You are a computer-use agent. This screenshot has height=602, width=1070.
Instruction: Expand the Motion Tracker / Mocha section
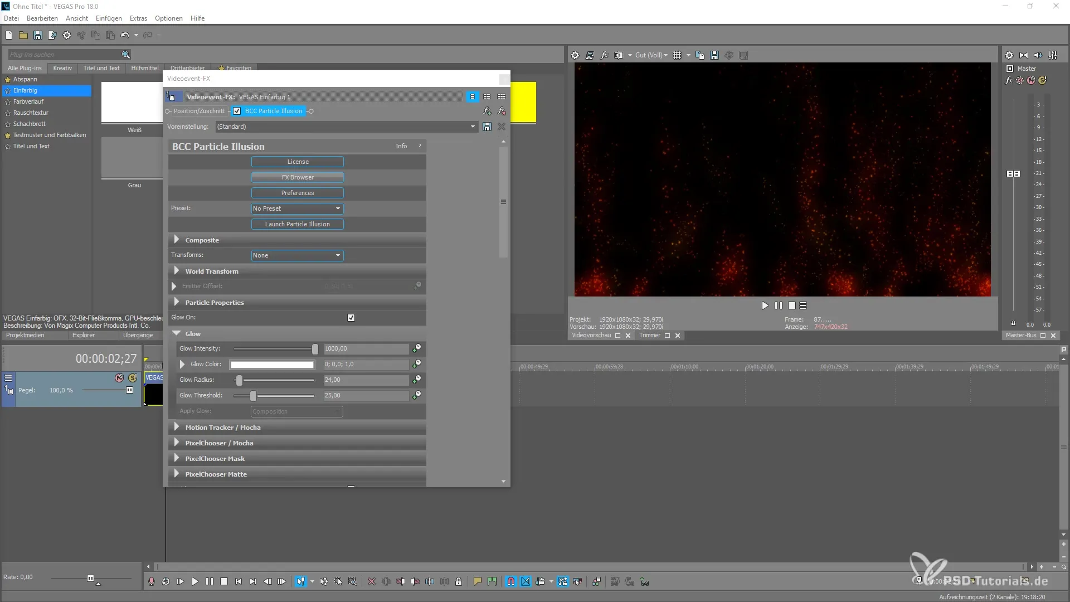177,427
